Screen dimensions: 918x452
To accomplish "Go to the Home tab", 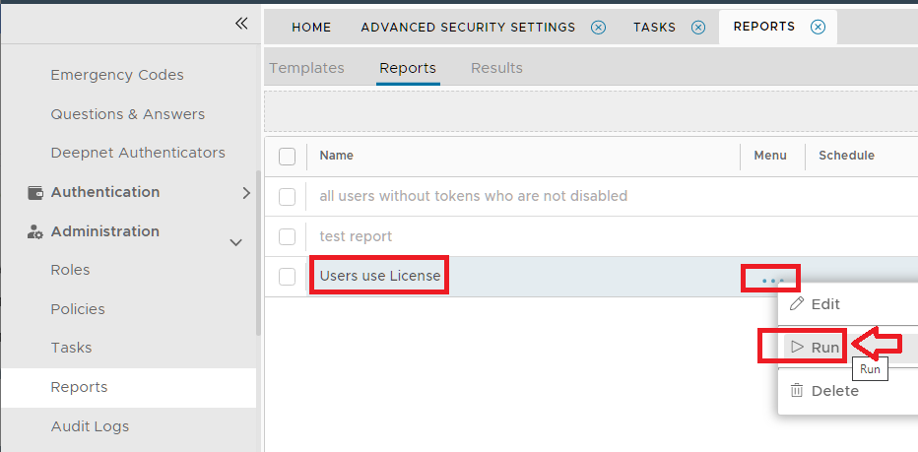I will point(311,28).
